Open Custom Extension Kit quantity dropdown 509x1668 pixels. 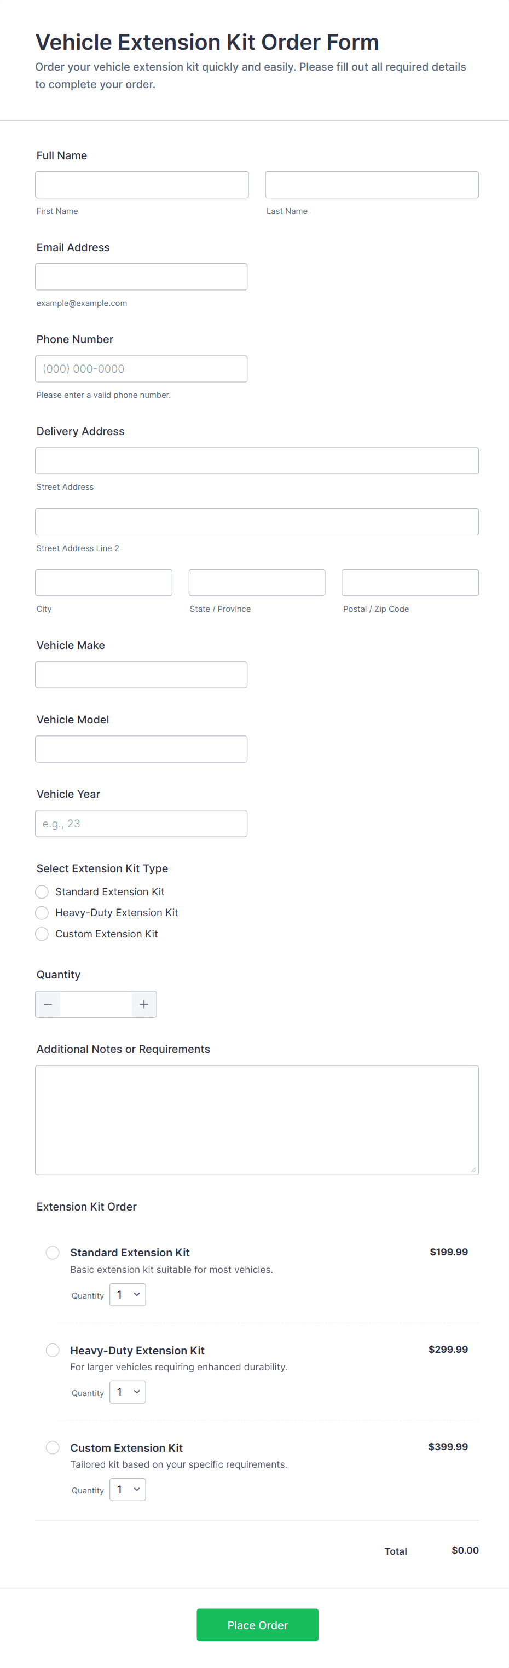click(x=128, y=1489)
